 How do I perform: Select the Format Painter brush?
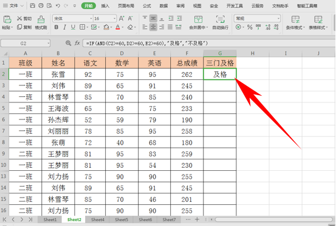pyautogui.click(x=41, y=19)
